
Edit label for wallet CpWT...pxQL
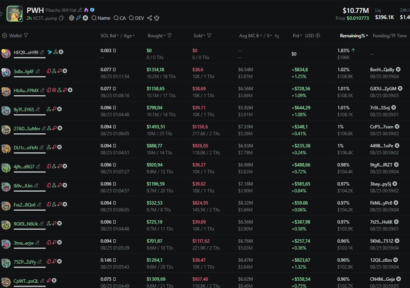(42, 281)
